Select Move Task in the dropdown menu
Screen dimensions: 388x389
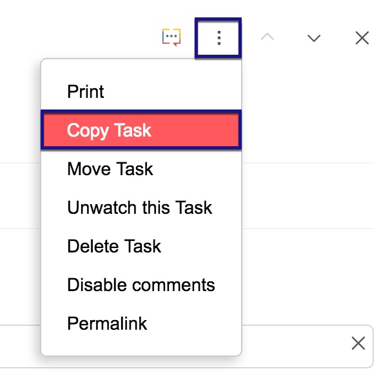click(x=110, y=169)
